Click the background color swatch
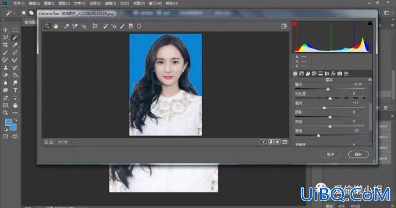The height and width of the screenshot is (208, 396). [13, 128]
